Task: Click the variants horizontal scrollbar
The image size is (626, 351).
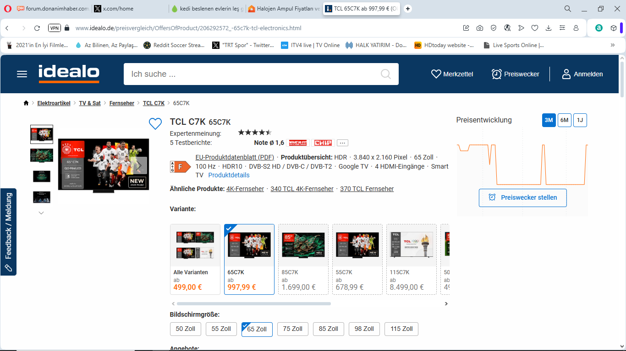Action: coord(253,303)
